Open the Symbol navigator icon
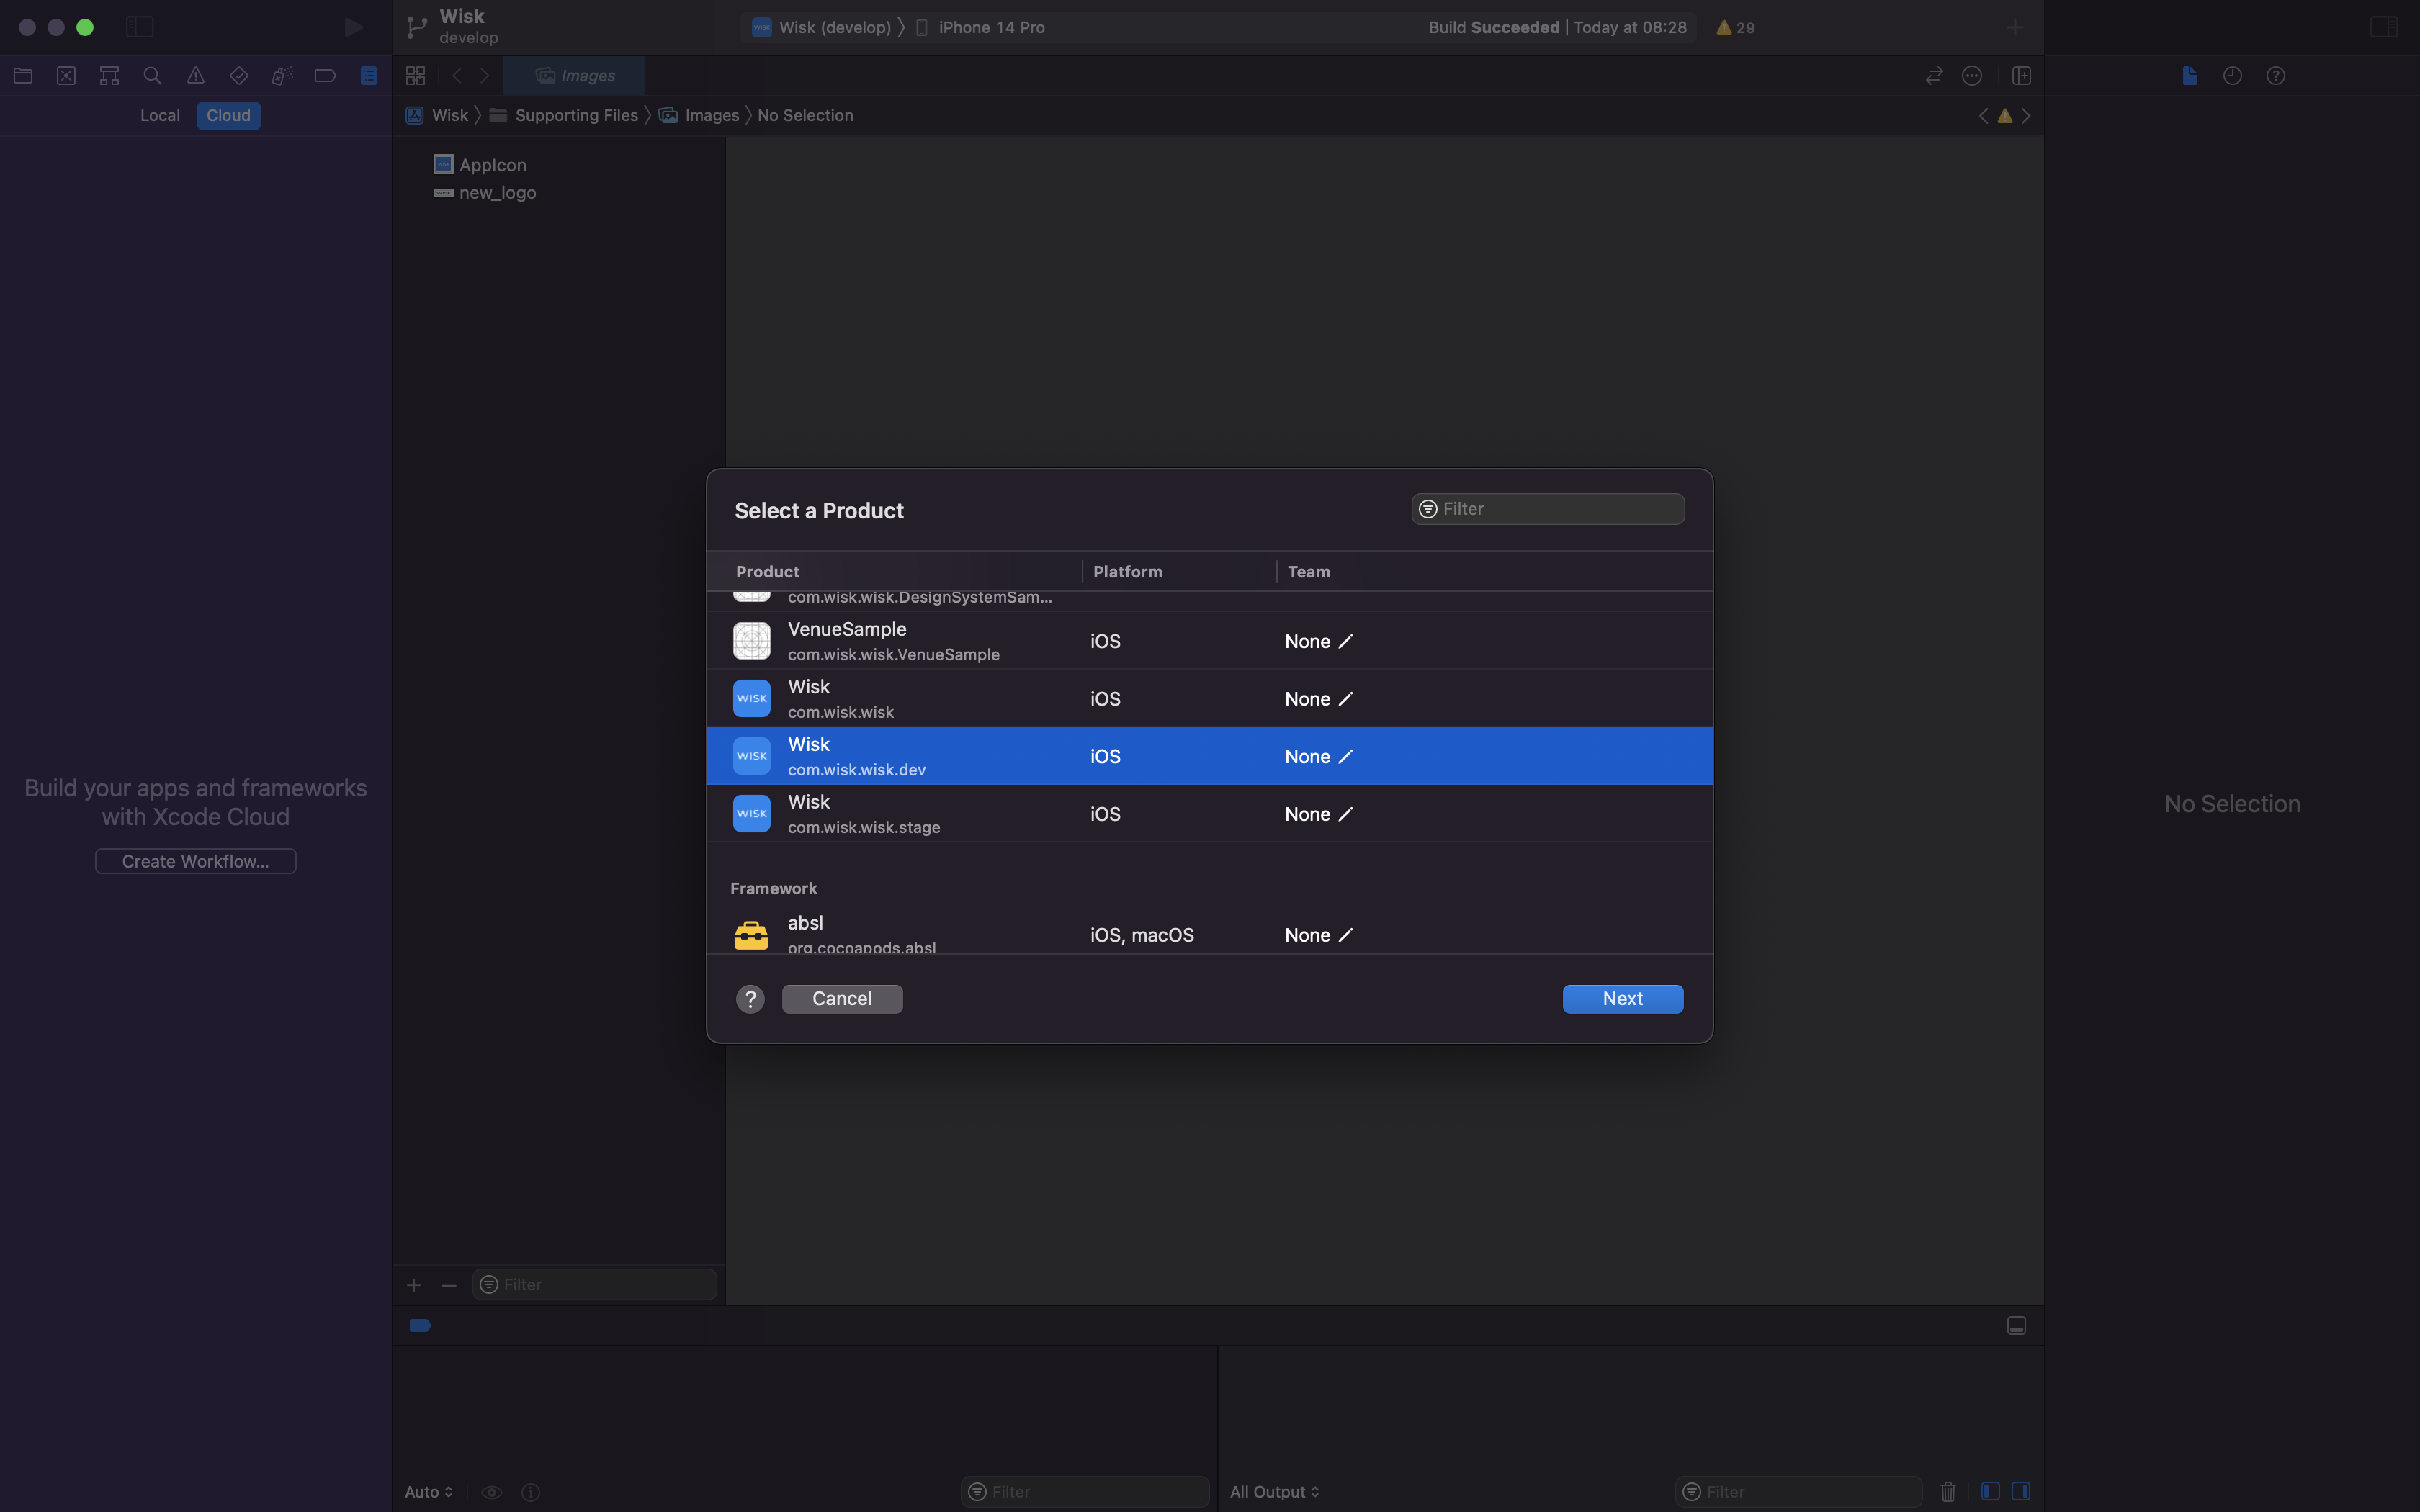The image size is (2420, 1512). coord(109,75)
